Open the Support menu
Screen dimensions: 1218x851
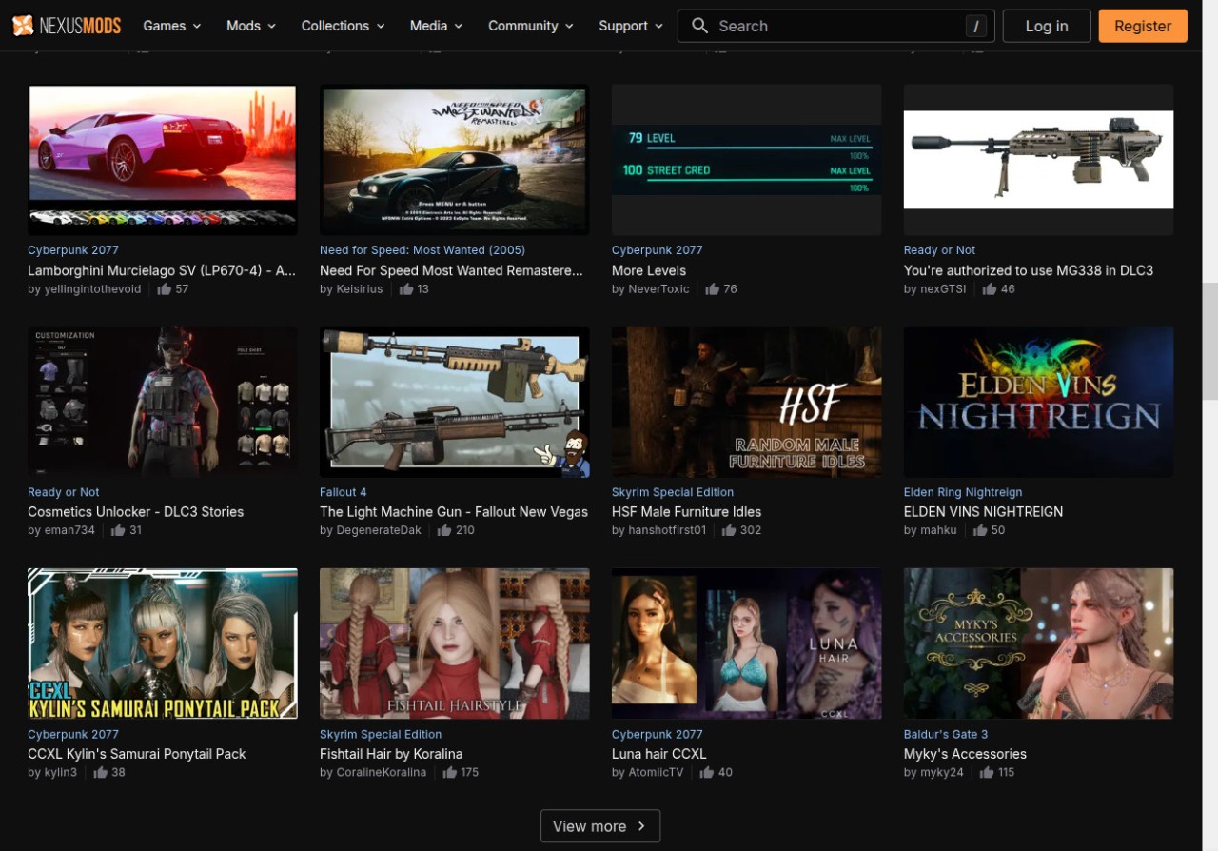(x=631, y=26)
